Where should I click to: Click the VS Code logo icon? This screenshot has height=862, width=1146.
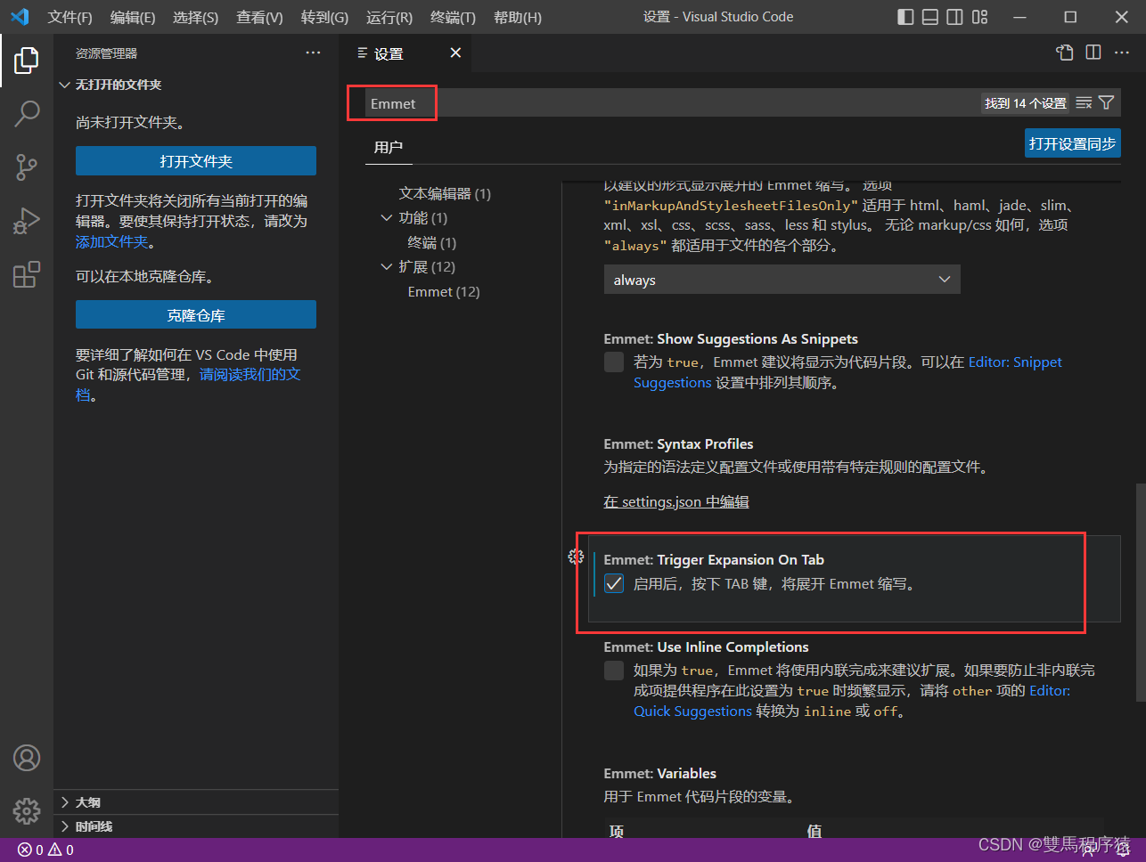[20, 17]
